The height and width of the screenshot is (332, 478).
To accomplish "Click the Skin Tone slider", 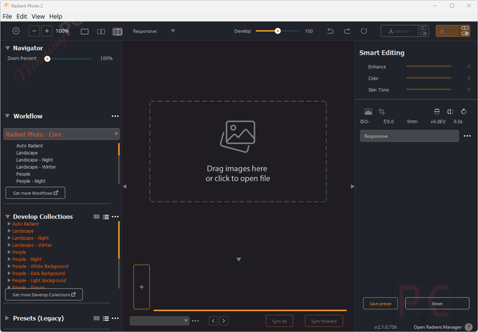I will coord(428,90).
